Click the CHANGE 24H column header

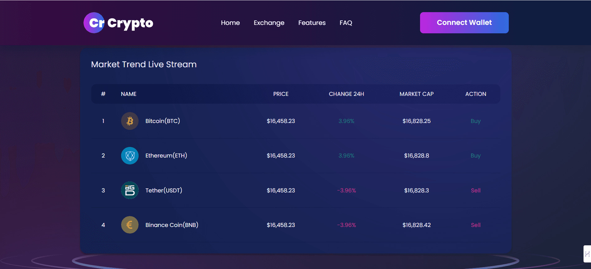pos(346,94)
